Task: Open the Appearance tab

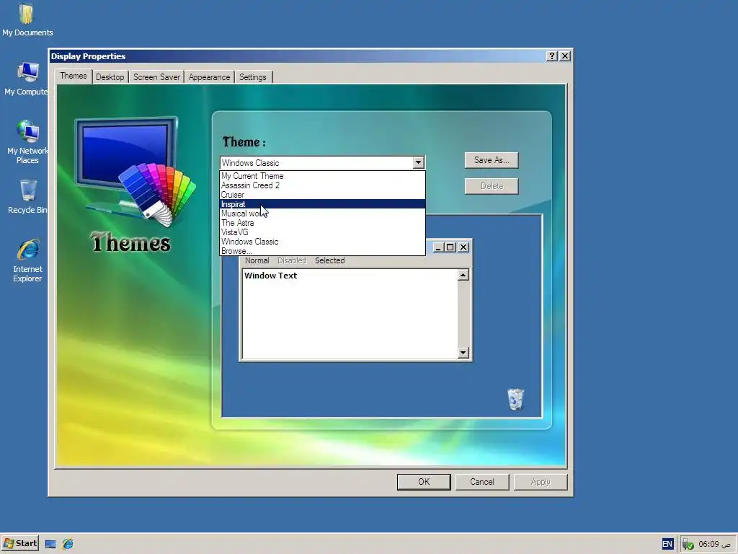Action: coord(210,77)
